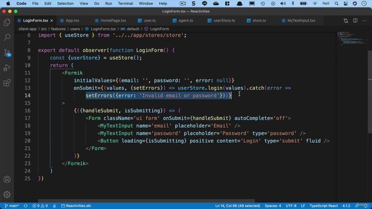Screen dimensions: 372x209
Task: Click the flame icon in the status bar
Action: click(54, 206)
